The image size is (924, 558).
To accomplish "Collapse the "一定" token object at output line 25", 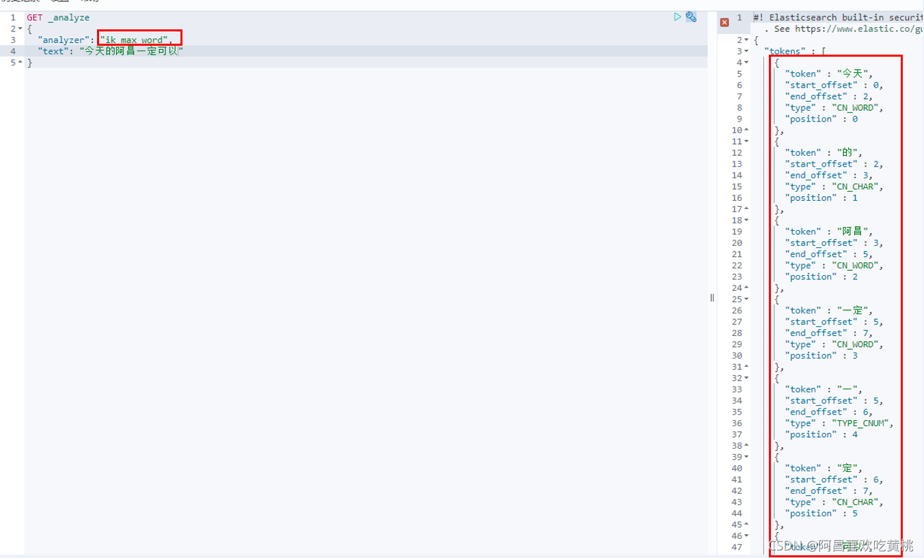I will click(746, 299).
